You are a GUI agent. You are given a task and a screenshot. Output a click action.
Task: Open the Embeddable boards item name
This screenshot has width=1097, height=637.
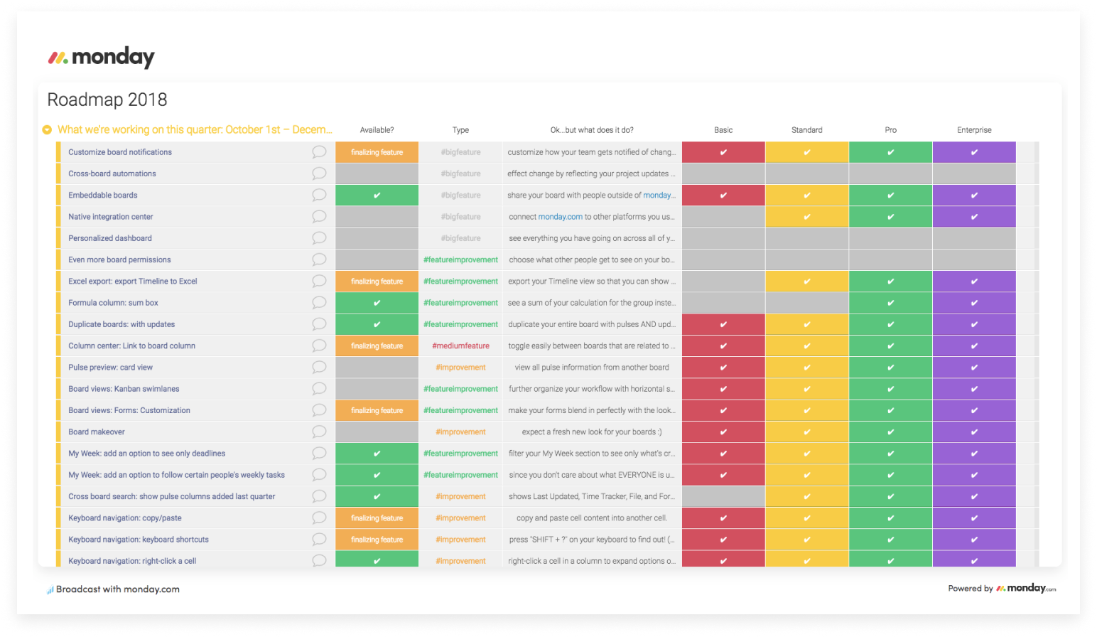point(103,195)
